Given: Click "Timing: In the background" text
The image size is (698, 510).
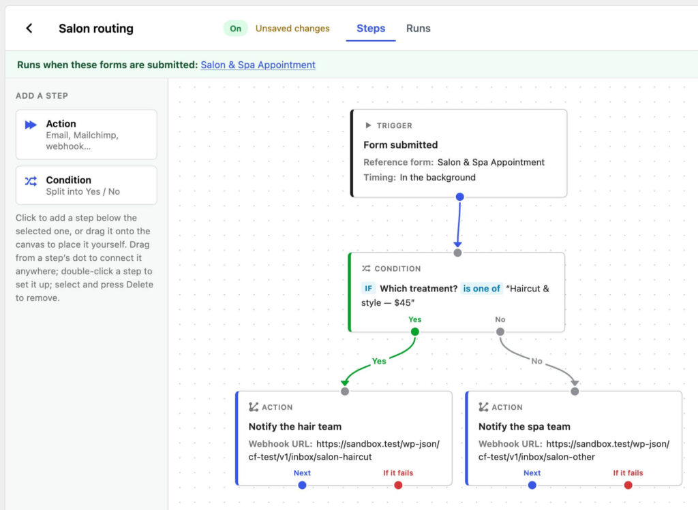Looking at the screenshot, I should (x=419, y=178).
